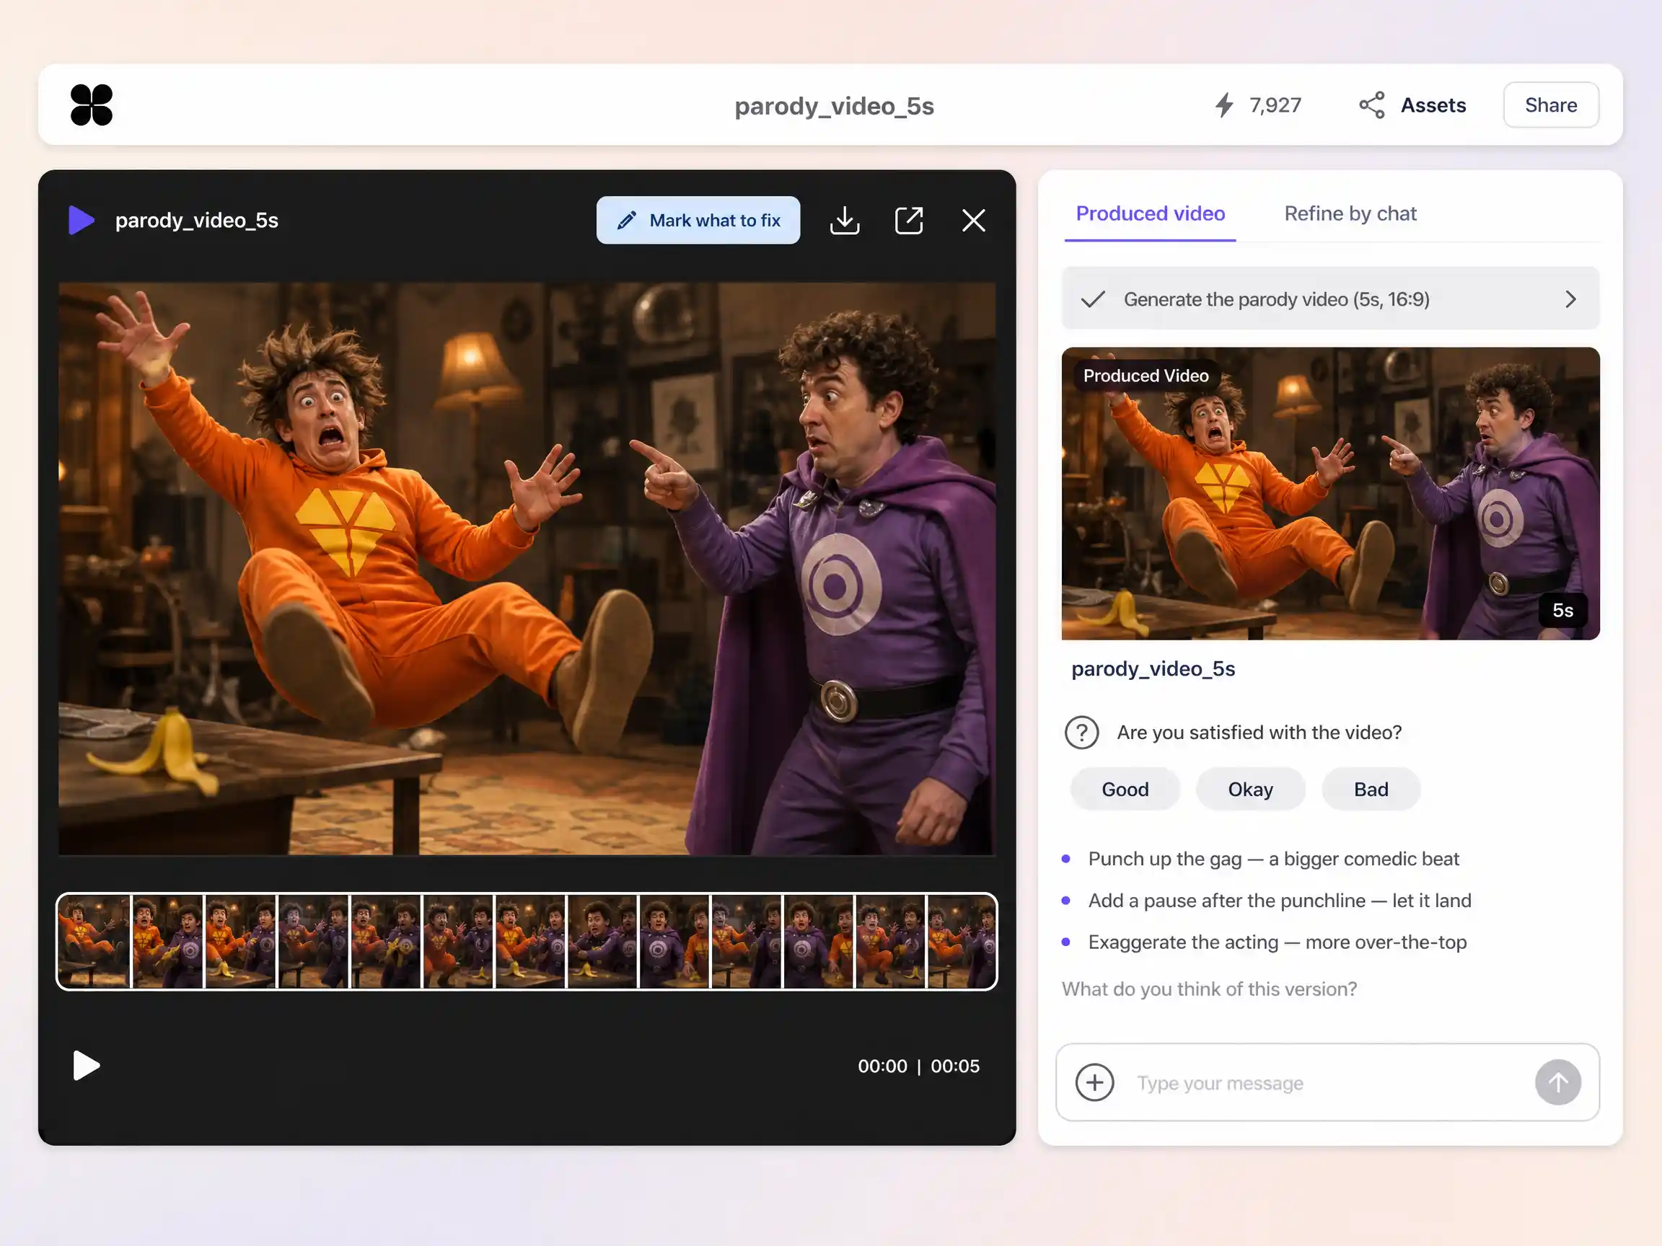Open the Assets panel
This screenshot has width=1662, height=1246.
[x=1412, y=105]
